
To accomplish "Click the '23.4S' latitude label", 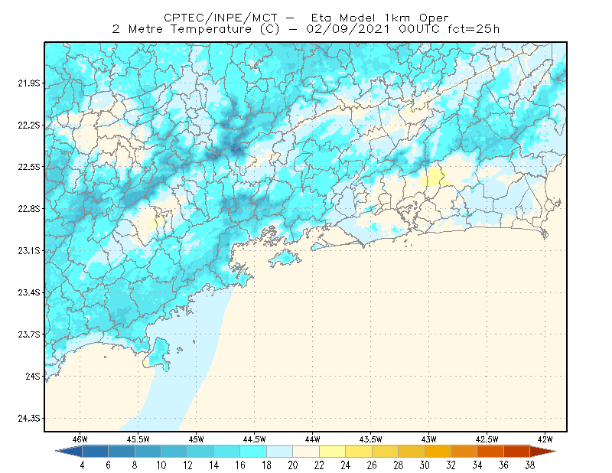I will 28,292.
